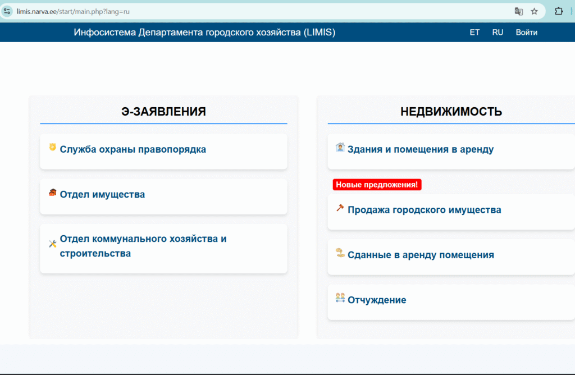The width and height of the screenshot is (575, 375).
Task: Click the building icon beside Здания и помещения
Action: [x=340, y=148]
